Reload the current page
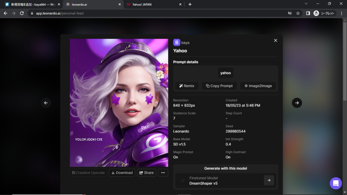347x195 pixels. click(x=22, y=13)
